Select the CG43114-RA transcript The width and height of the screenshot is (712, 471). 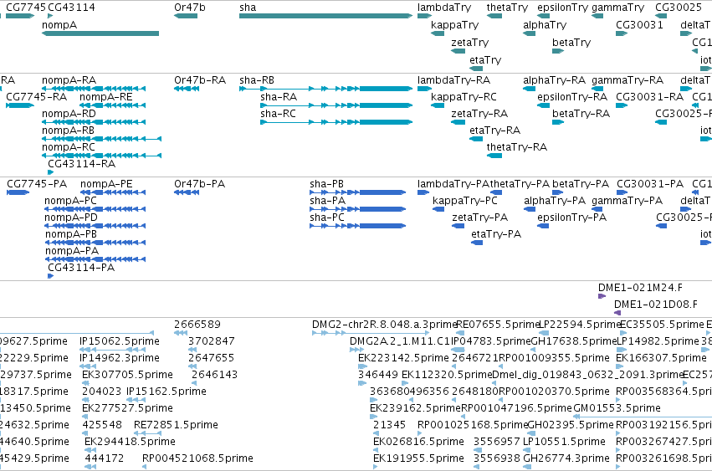50,172
